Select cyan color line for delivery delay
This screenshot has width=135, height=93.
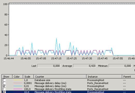pos(18,86)
